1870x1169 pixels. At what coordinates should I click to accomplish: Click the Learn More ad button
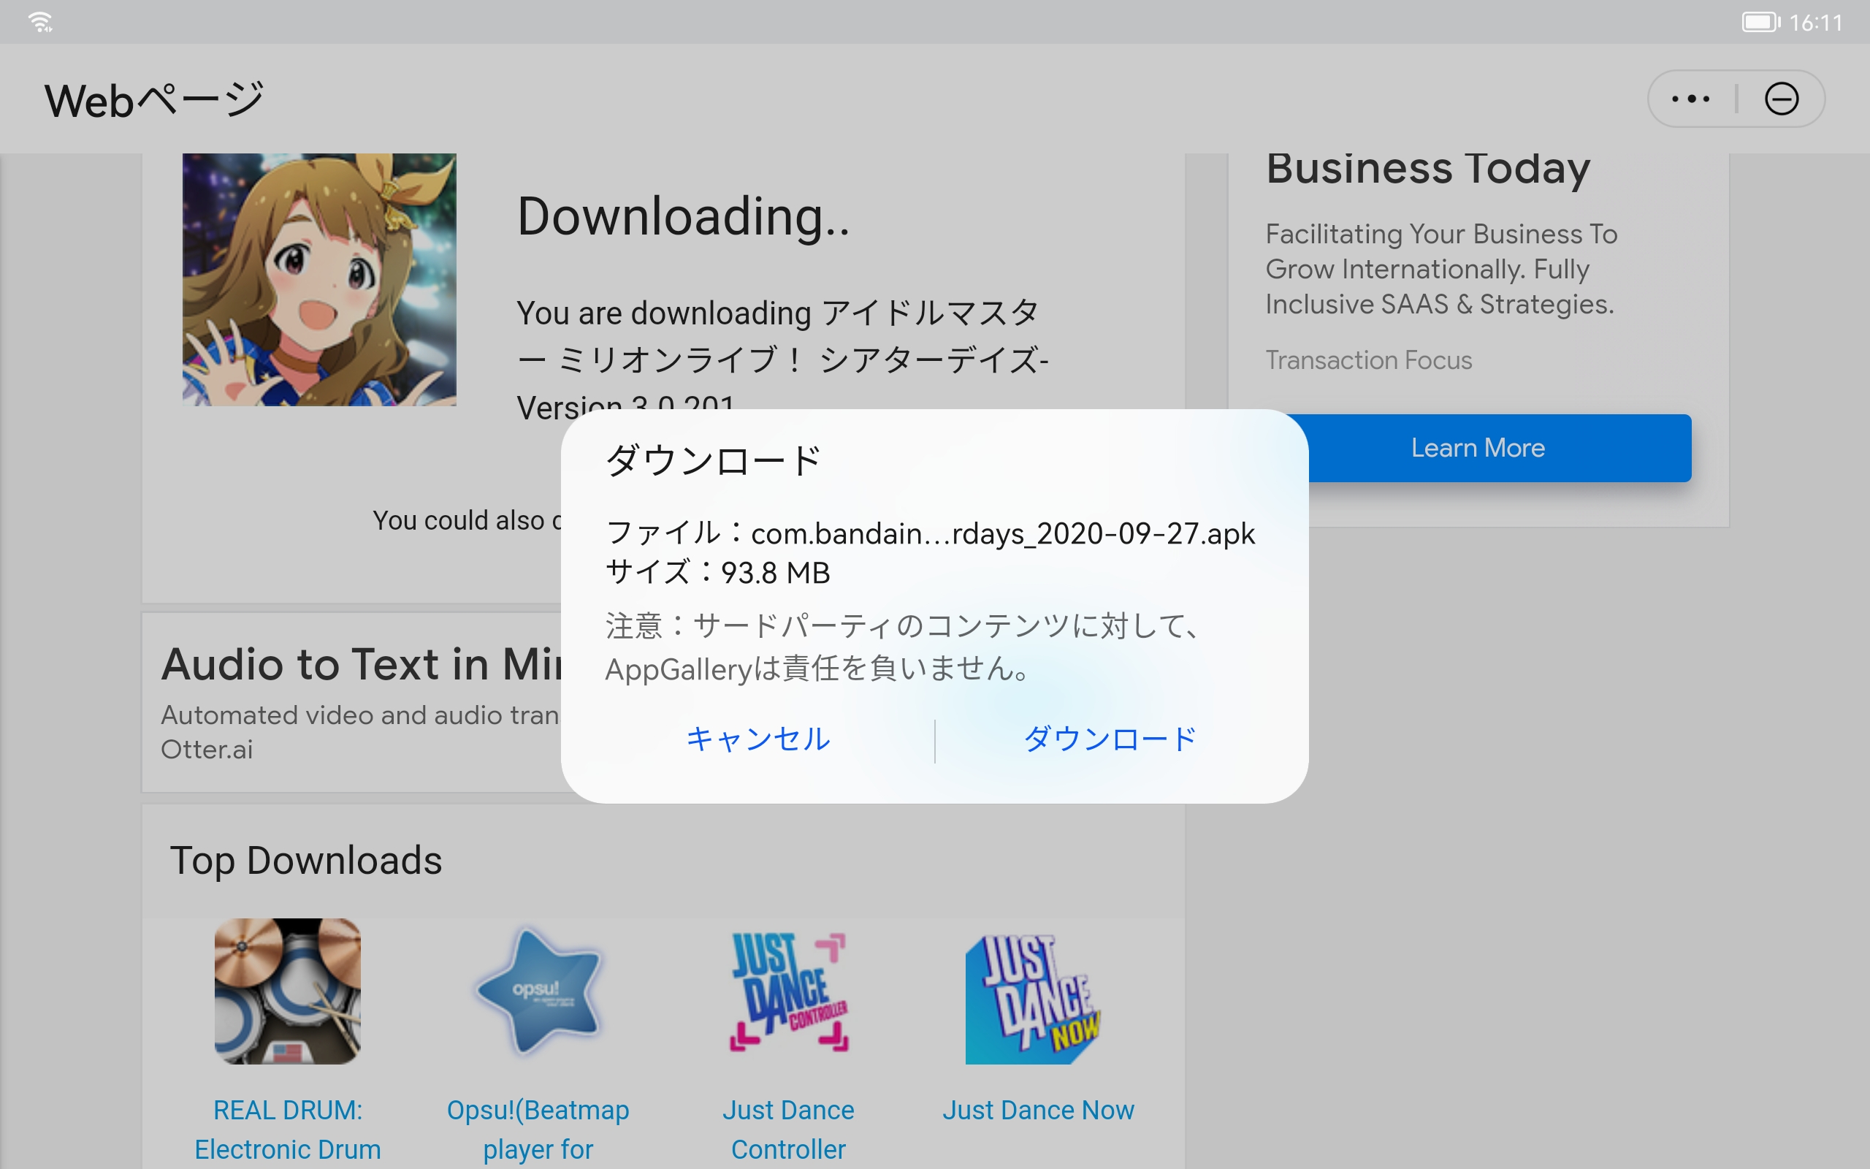point(1478,448)
